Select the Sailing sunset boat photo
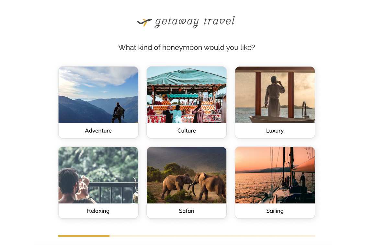This screenshot has width=375, height=247. pos(275,175)
